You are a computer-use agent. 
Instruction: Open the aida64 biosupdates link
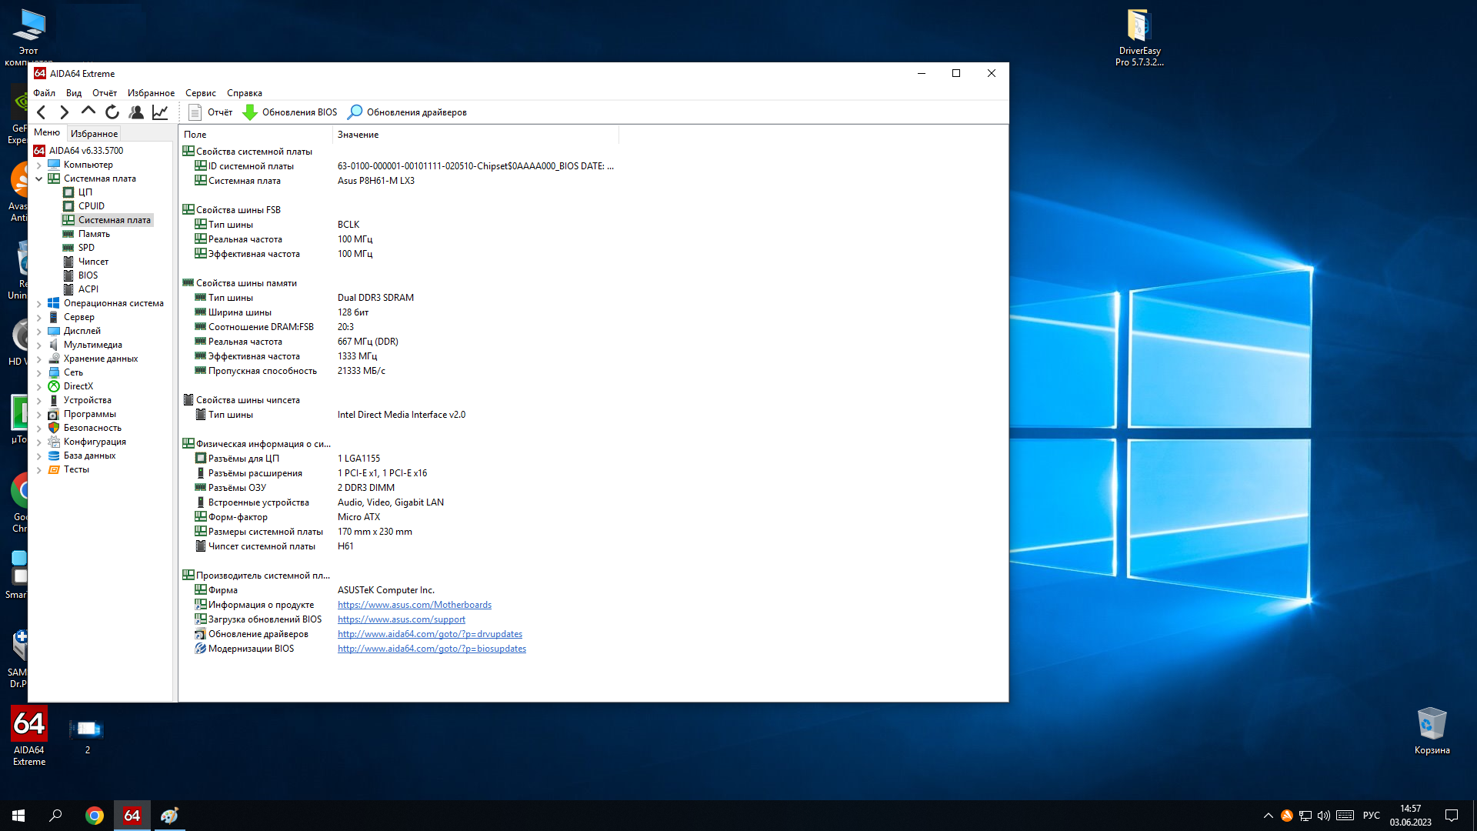432,649
